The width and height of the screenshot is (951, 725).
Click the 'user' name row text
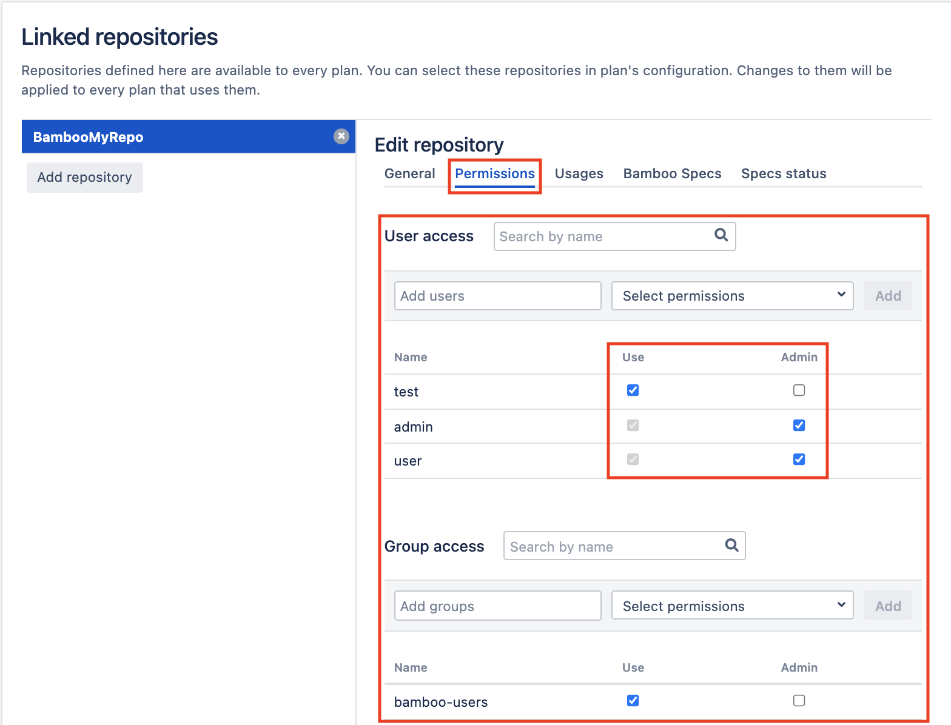pos(408,461)
